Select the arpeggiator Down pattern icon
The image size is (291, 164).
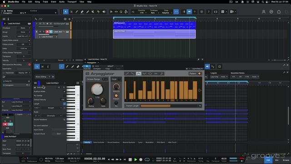(133, 74)
